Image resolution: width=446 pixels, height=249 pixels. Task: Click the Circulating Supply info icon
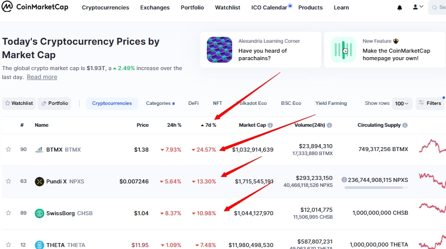click(405, 125)
